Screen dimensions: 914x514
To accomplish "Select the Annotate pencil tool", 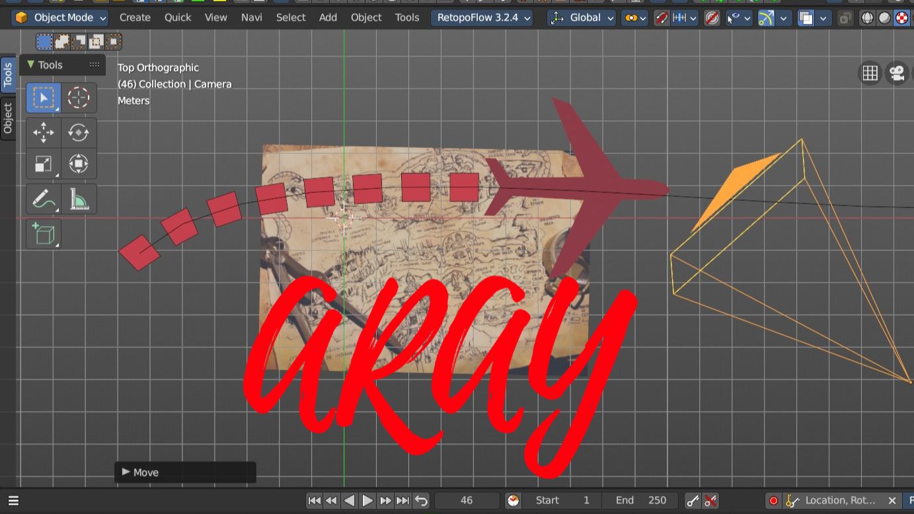I will click(44, 199).
